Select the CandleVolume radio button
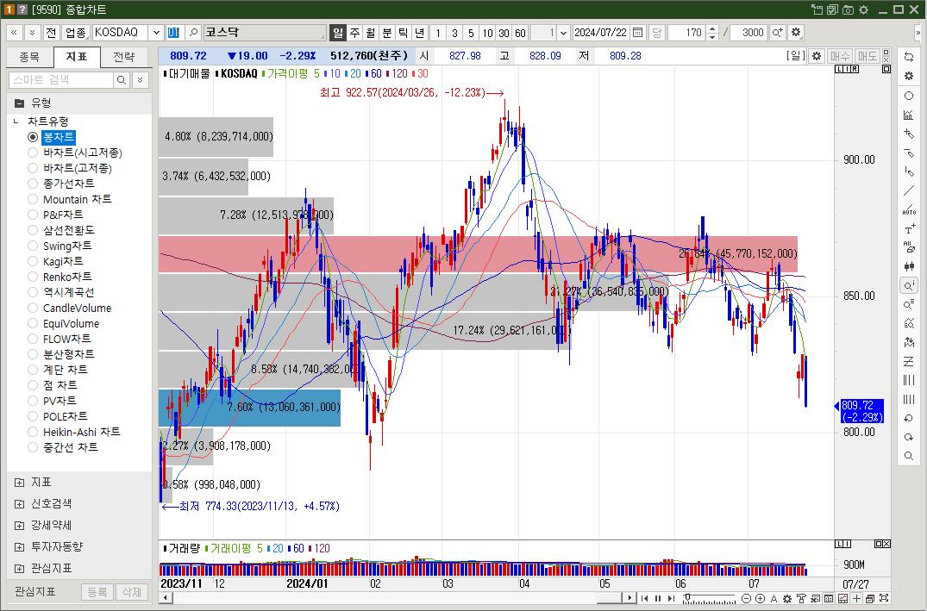 [x=33, y=308]
